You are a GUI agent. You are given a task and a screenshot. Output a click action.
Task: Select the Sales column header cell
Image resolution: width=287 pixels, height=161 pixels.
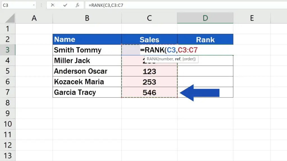coord(149,39)
